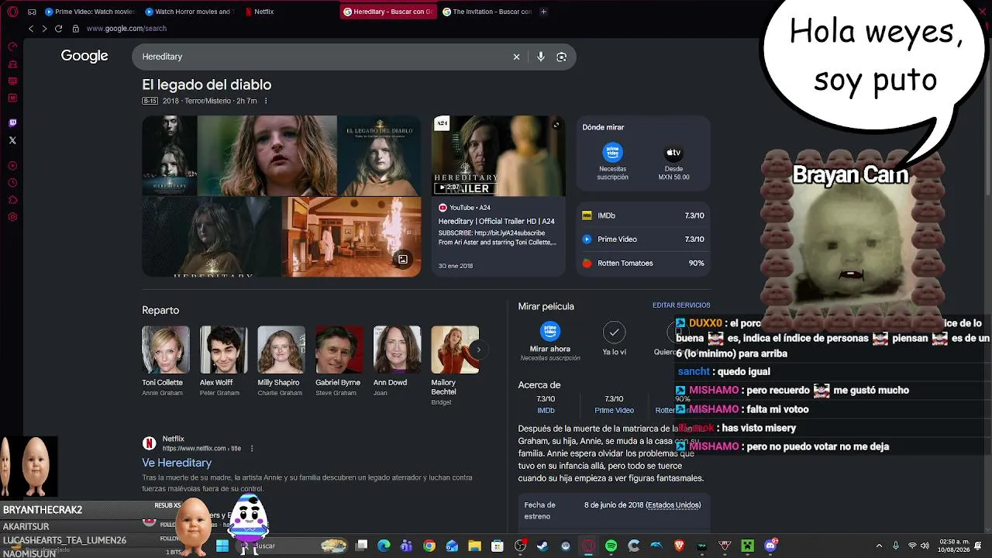Open Spotify from the taskbar
Screen dimensions: 992x558
(x=611, y=546)
